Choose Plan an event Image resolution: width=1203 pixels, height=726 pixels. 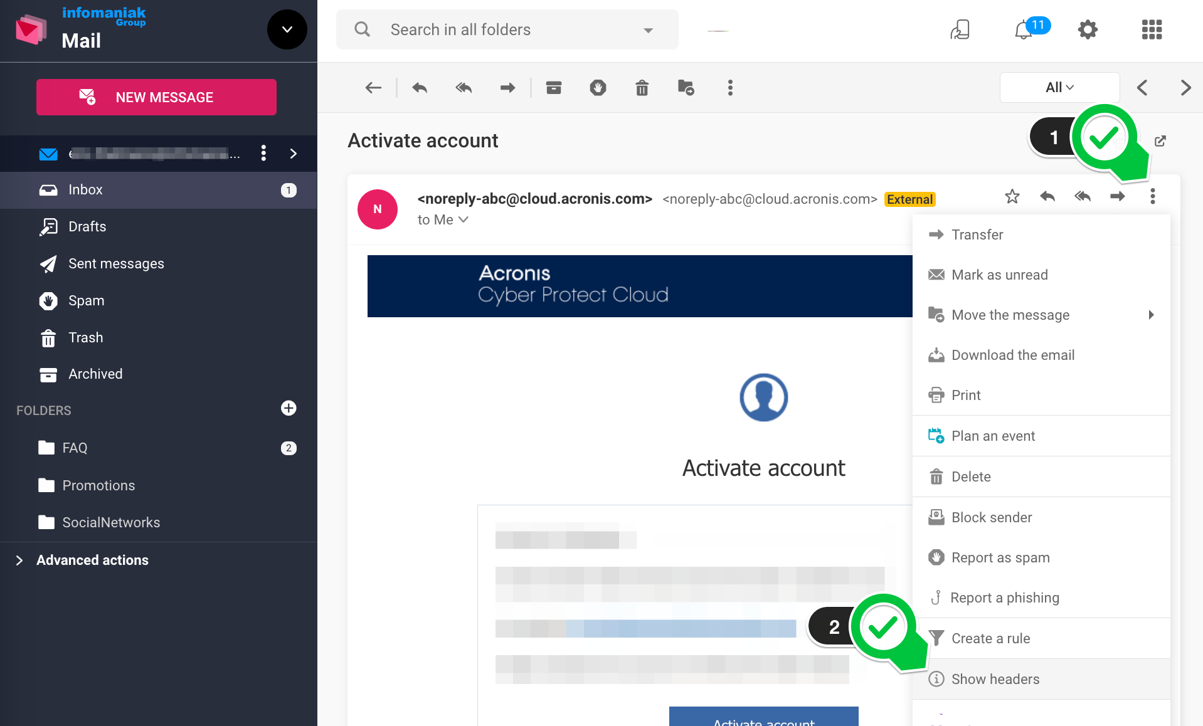coord(1041,436)
